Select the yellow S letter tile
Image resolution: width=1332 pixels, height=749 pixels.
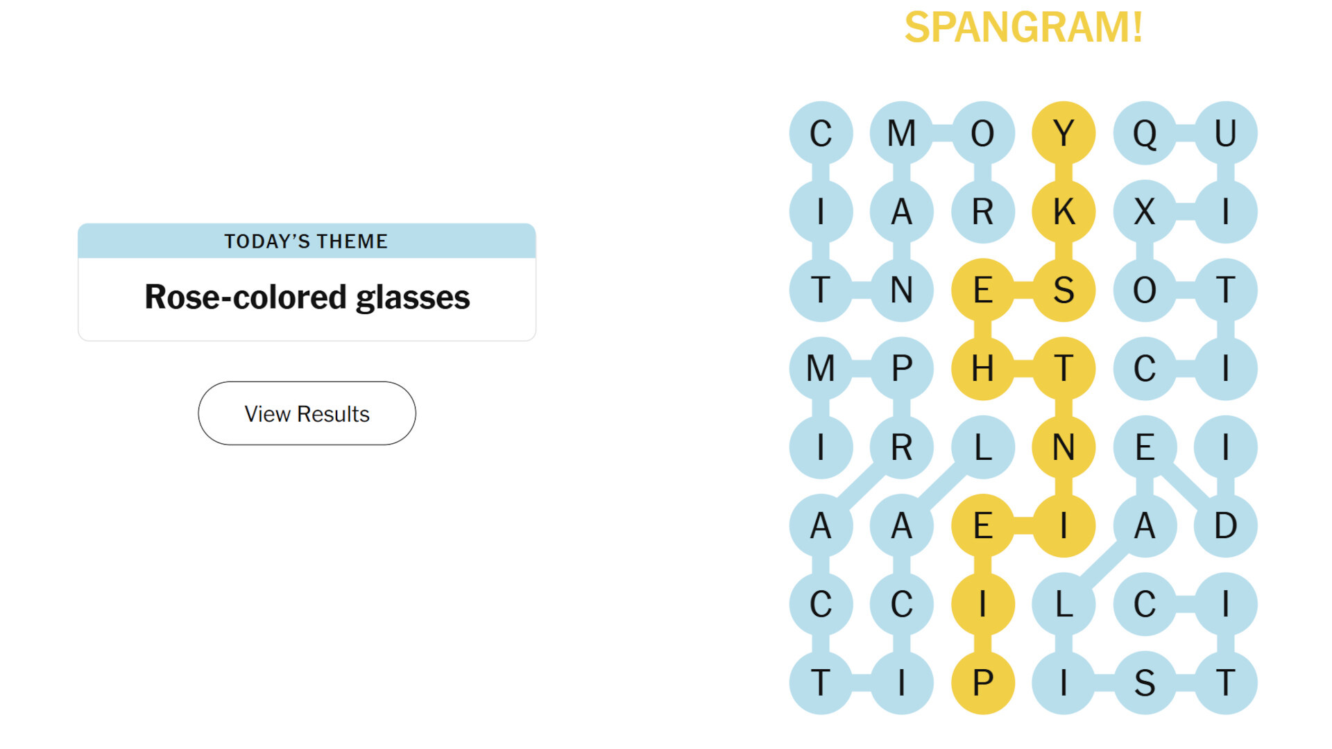pyautogui.click(x=1064, y=290)
